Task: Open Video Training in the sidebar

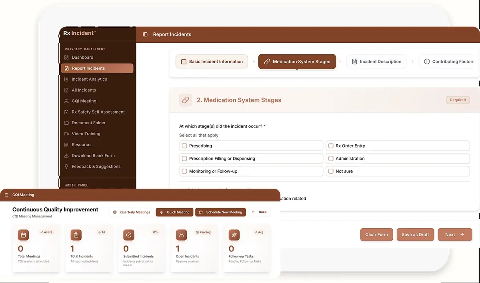Action: (97, 134)
